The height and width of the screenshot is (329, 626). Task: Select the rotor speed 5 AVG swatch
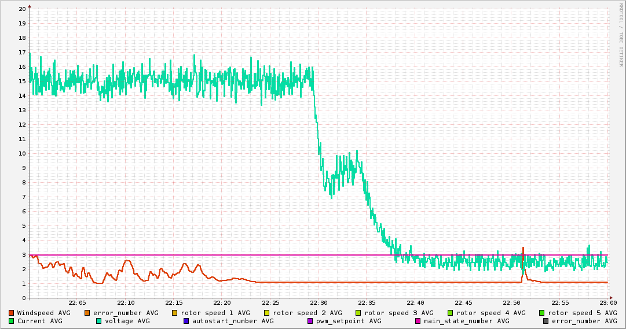[542, 313]
